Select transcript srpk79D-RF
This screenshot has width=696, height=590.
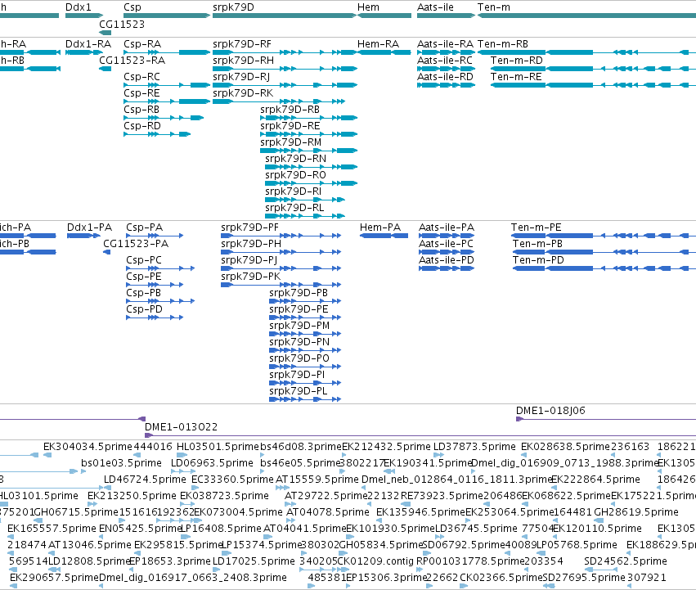tap(285, 52)
